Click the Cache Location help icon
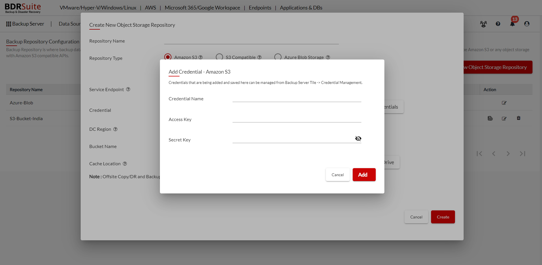542x265 pixels. (x=125, y=164)
